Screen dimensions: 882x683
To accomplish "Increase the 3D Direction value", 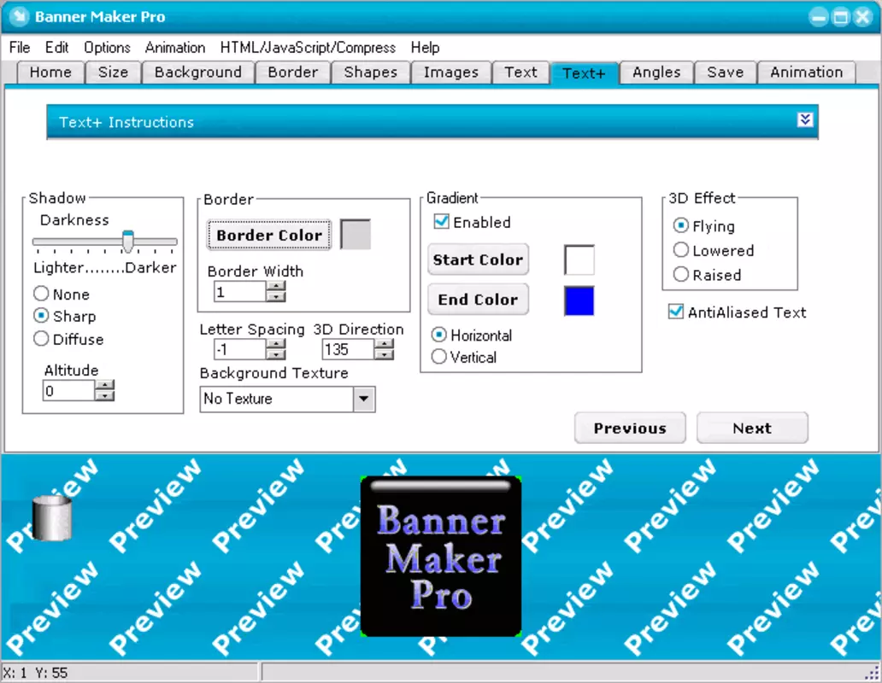I will (384, 344).
